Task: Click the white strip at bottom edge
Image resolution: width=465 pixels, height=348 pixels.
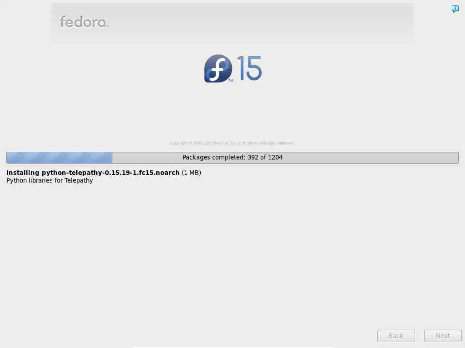Action: [x=233, y=347]
